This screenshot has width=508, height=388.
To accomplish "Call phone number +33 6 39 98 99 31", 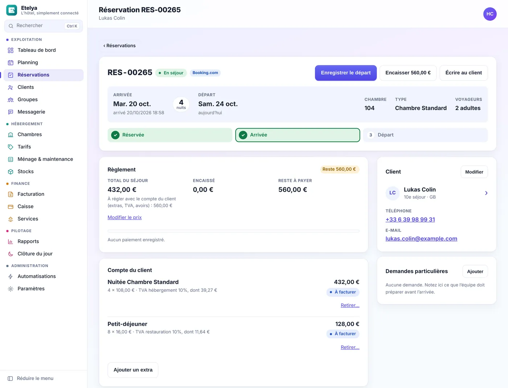I will tap(410, 220).
